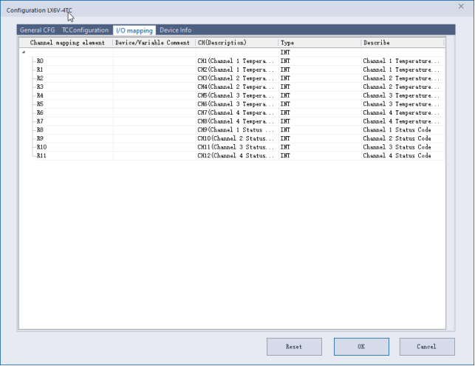Click the Device/Variable Comment cell for R0
Screen dimensions: 475x366
(154, 61)
